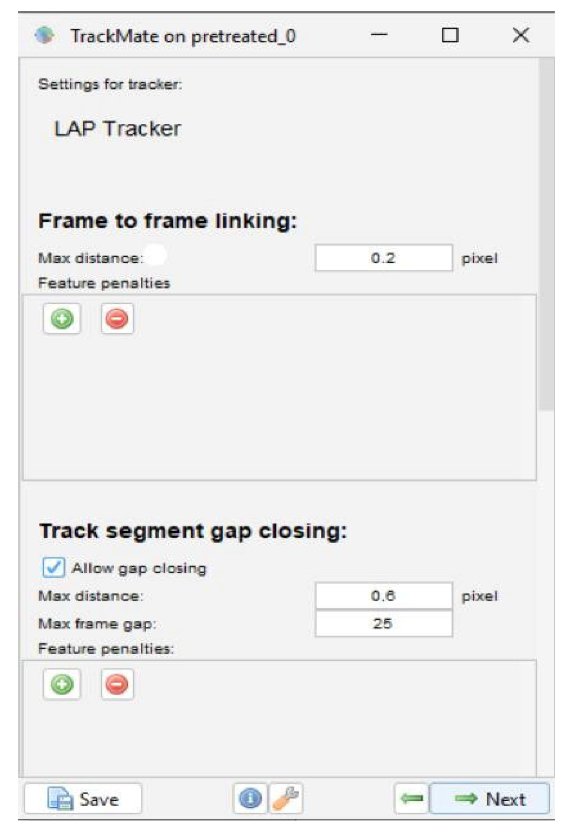
Task: Close the TrackMate window
Action: click(520, 35)
